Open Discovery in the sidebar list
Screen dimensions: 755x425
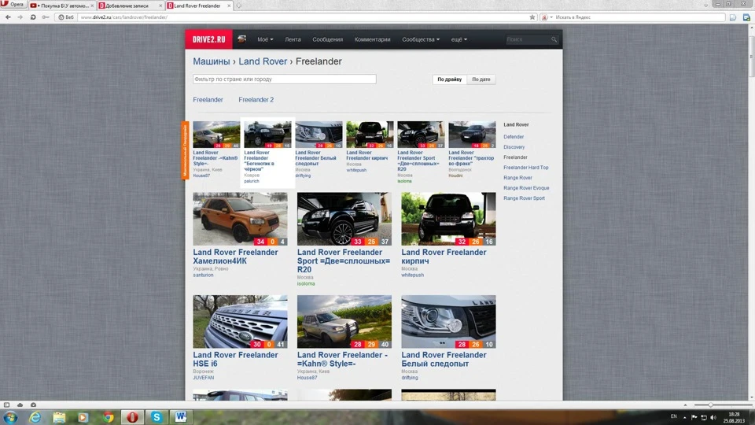pyautogui.click(x=514, y=147)
